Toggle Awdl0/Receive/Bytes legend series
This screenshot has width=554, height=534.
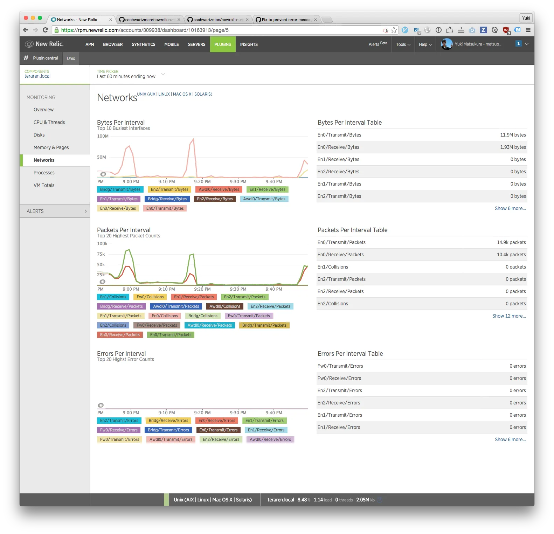(219, 189)
